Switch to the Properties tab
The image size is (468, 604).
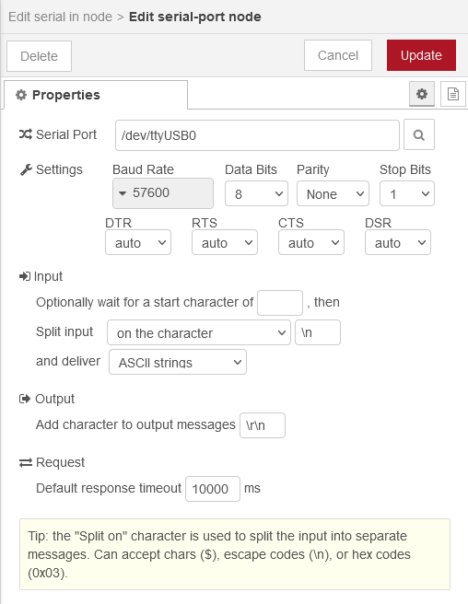[x=96, y=95]
